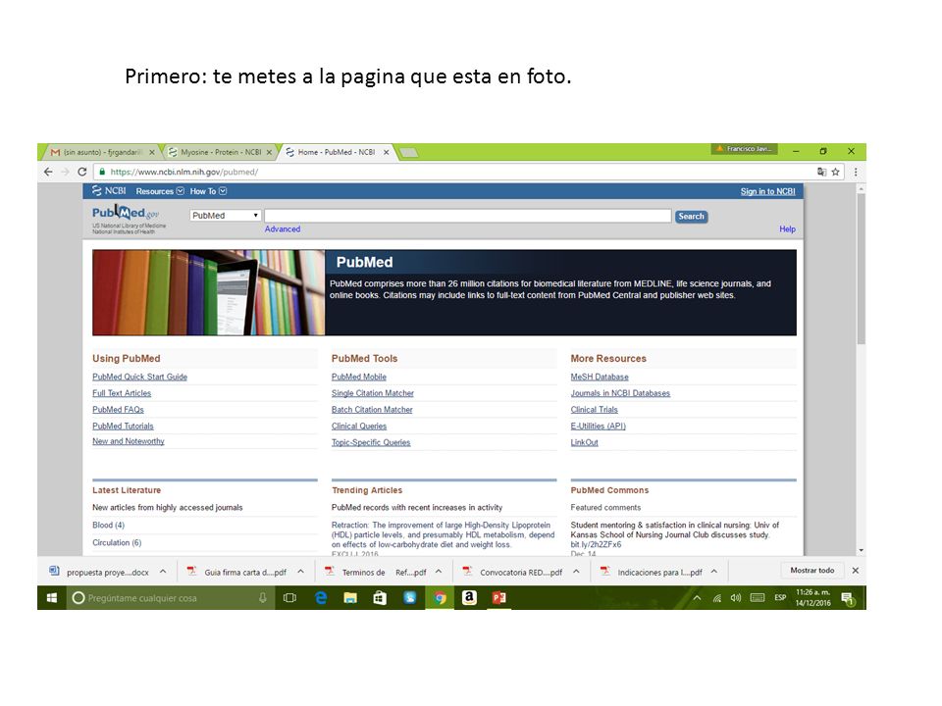The image size is (942, 706).
Task: Click the bookshelf banner image
Action: click(208, 292)
